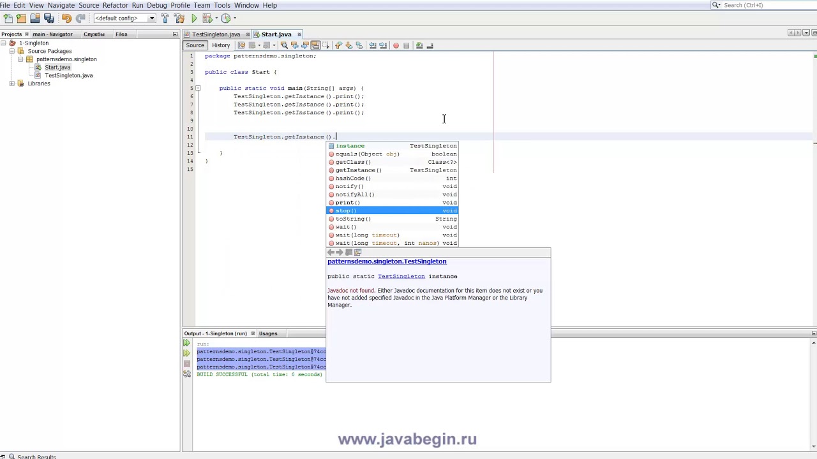Screen dimensions: 817x459
Task: Choose toString() in code completion list
Action: coord(393,219)
